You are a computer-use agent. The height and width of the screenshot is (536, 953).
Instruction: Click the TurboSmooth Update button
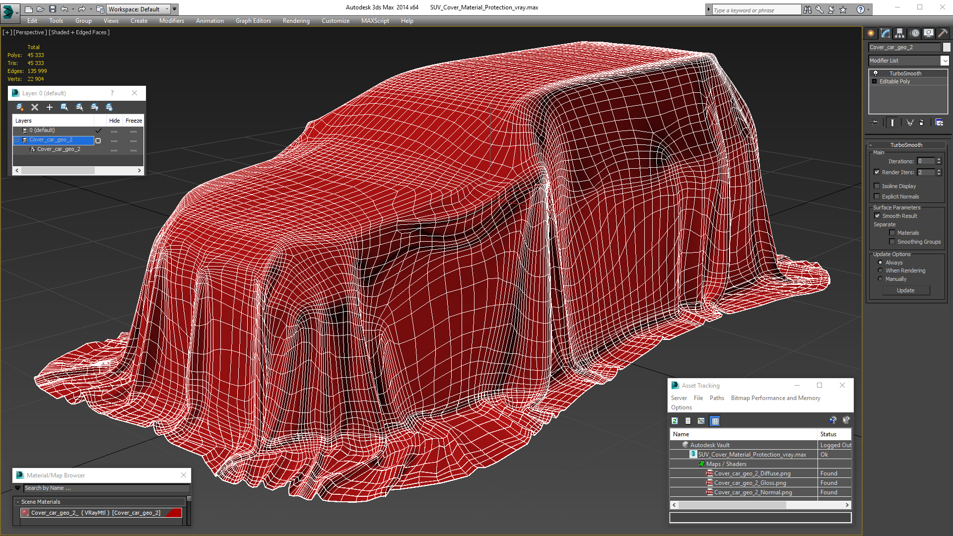(x=905, y=290)
